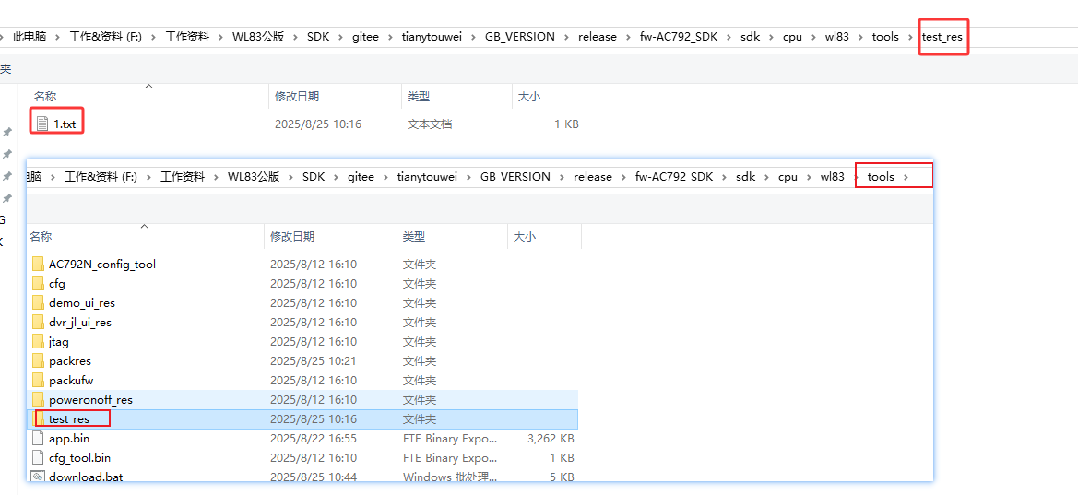Click the 3,262 KB size of app.bin
Viewport: 1078px width, 495px height.
coord(551,438)
